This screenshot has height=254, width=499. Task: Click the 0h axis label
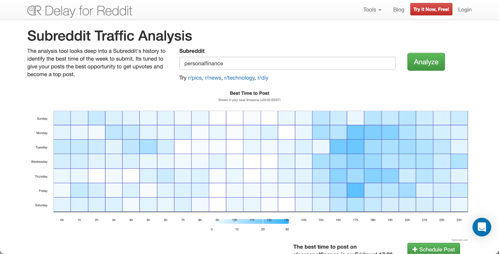point(62,220)
